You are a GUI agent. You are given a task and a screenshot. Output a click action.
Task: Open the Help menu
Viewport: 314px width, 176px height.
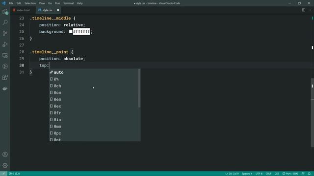[x=79, y=3]
